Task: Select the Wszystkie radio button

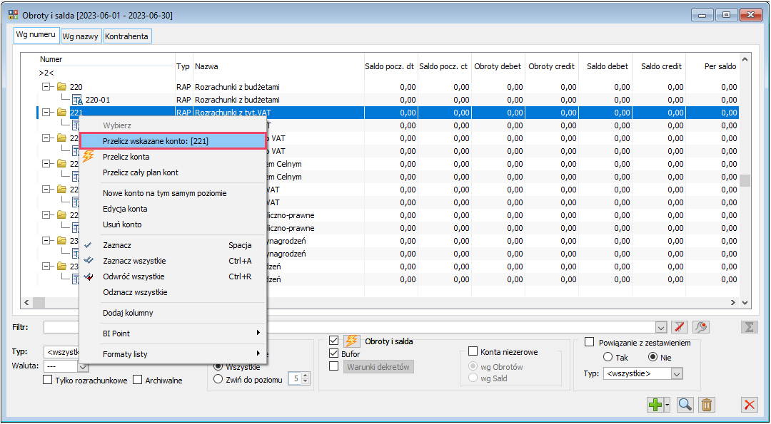Action: [217, 366]
